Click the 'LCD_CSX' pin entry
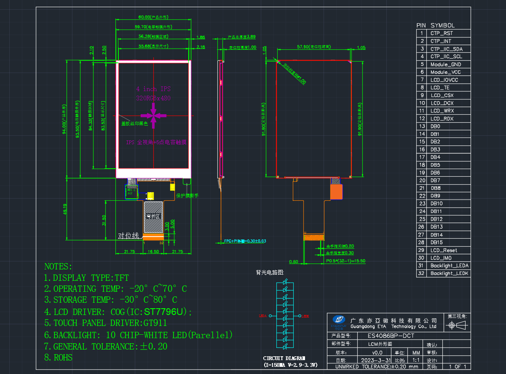Image resolution: width=506 pixels, height=374 pixels. tap(442, 95)
